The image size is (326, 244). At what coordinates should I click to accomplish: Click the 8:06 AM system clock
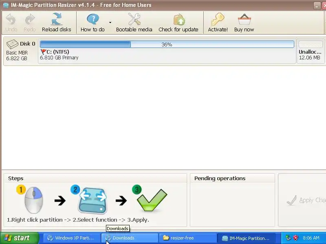(311, 238)
